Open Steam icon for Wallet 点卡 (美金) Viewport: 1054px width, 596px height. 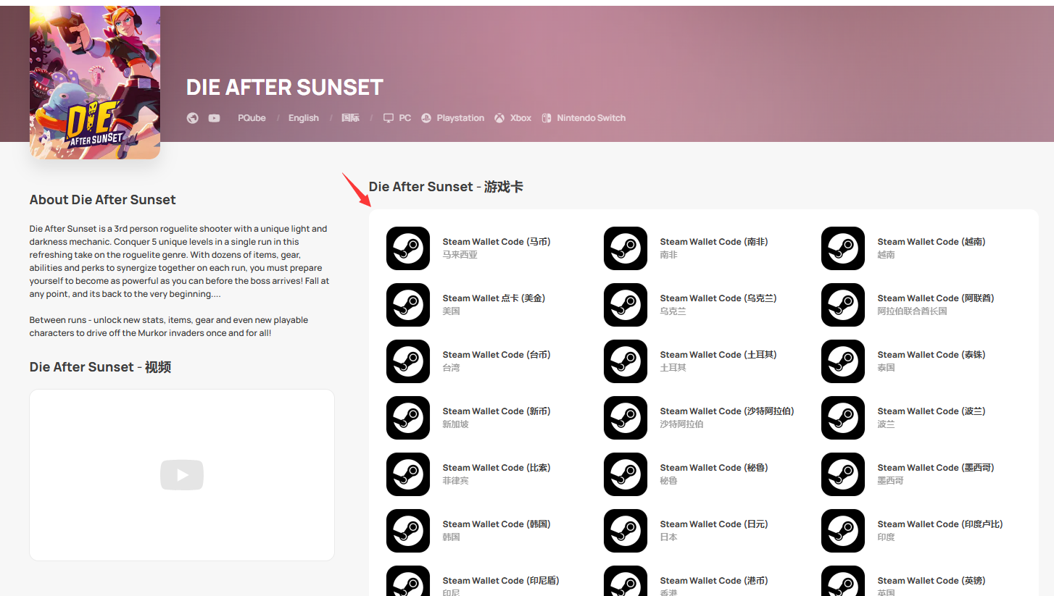coord(408,305)
